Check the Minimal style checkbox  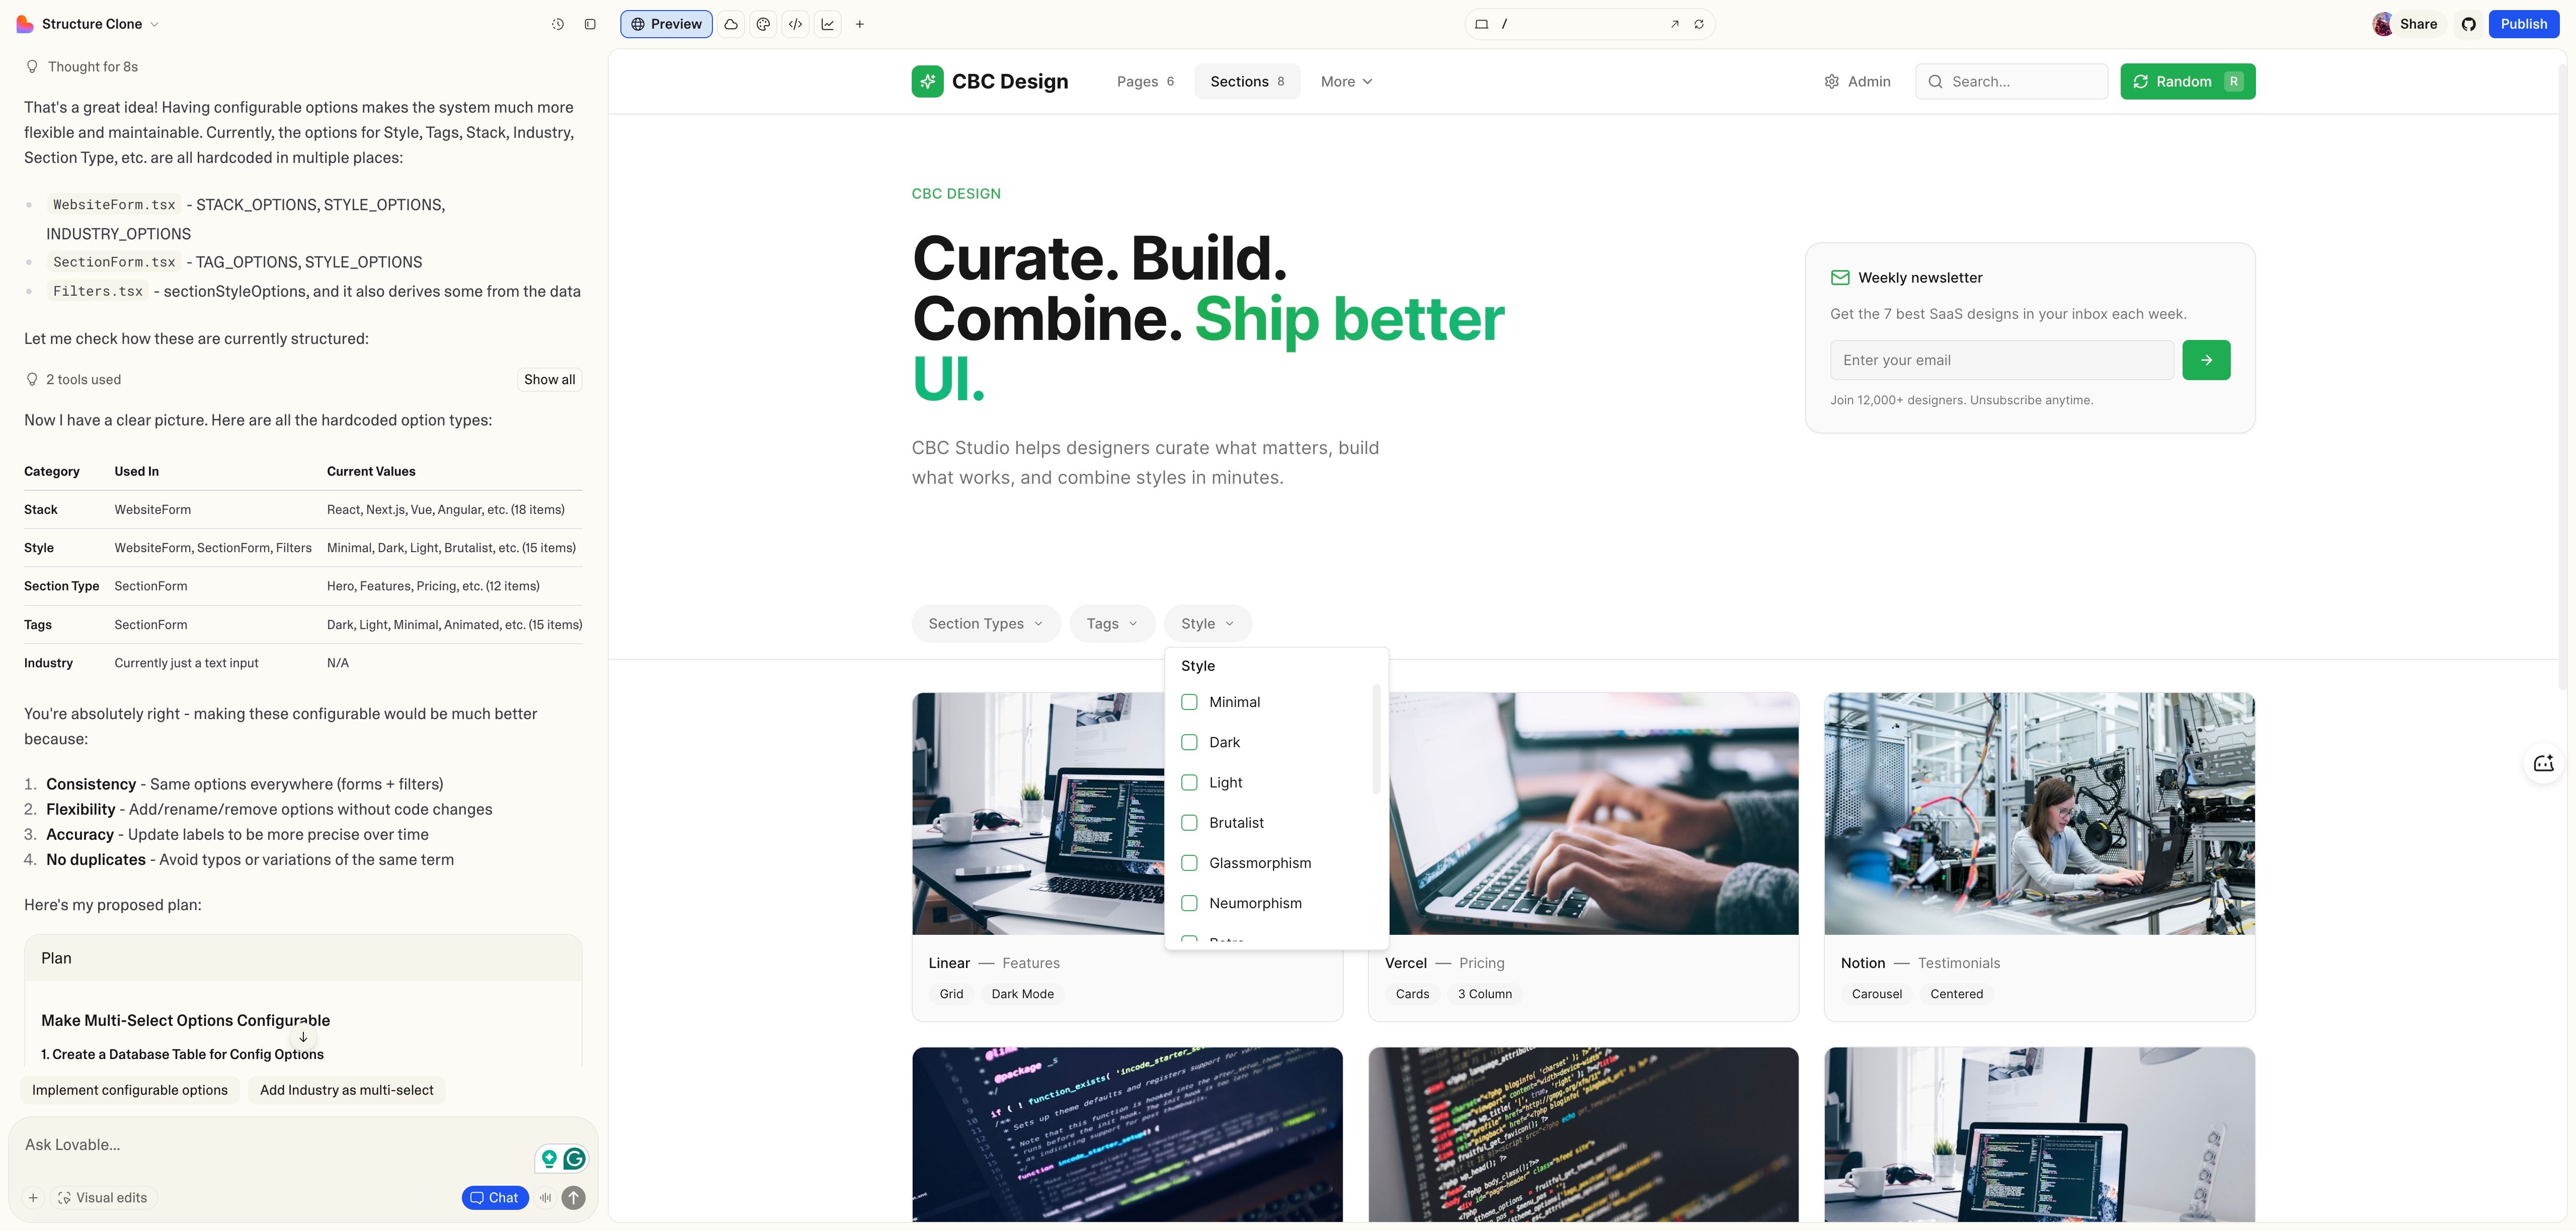pos(1189,702)
